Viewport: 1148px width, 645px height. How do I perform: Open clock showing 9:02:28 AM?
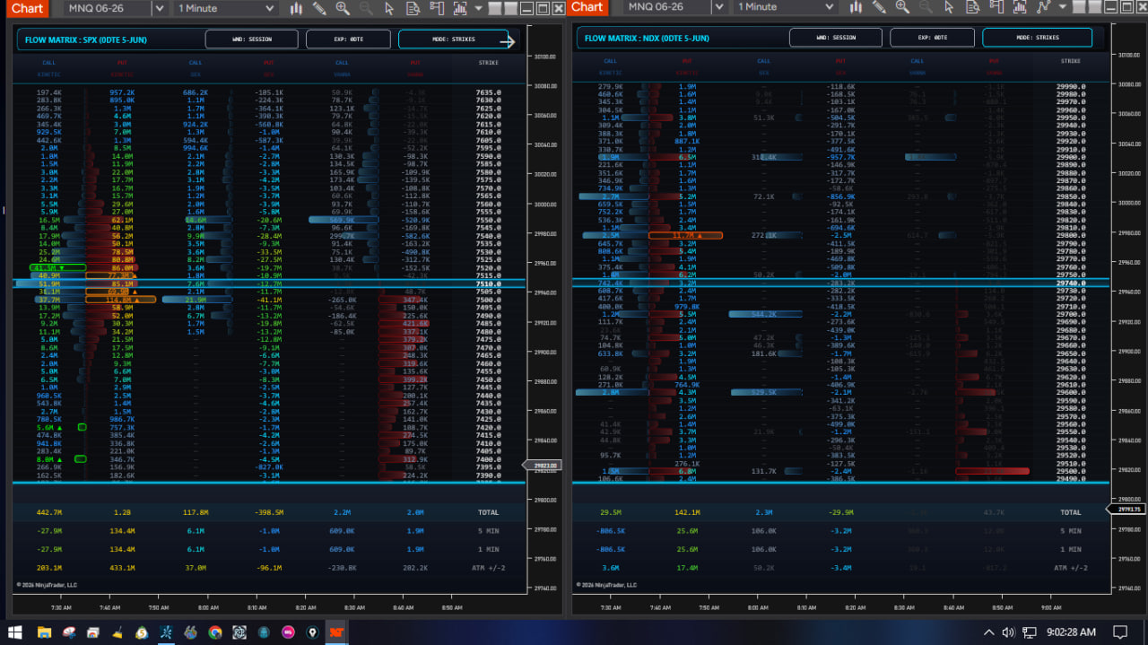[x=1071, y=632]
